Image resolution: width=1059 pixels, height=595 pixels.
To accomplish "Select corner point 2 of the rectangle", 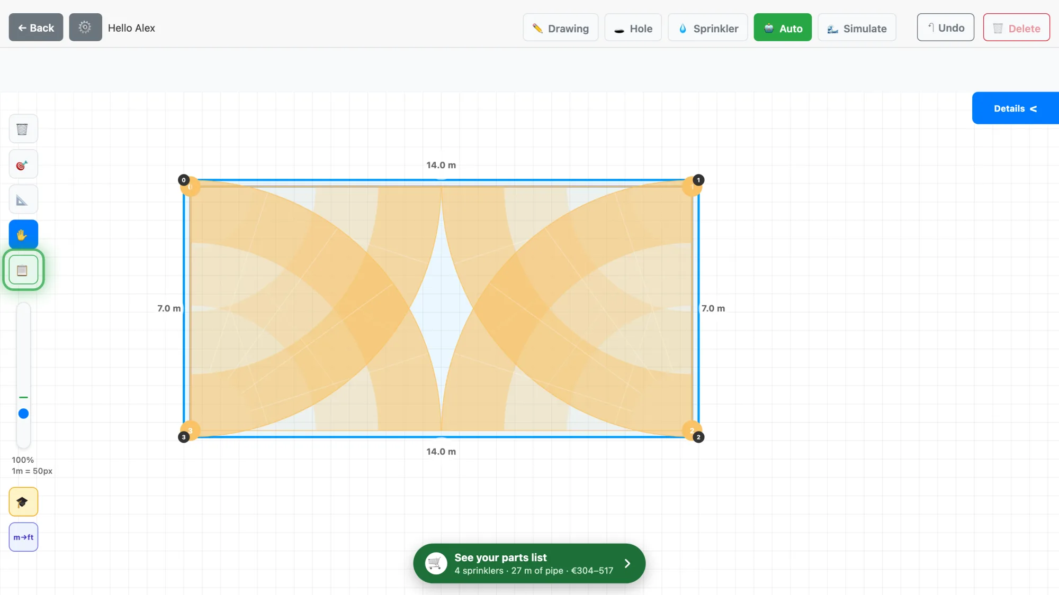I will pyautogui.click(x=698, y=437).
